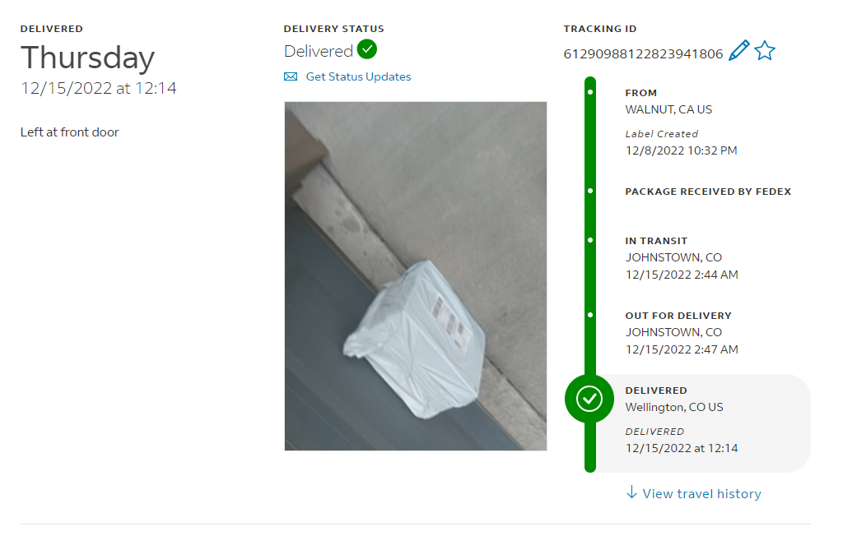Screen dimensions: 843x536
Task: Open Get Status Updates link
Action: coord(358,76)
